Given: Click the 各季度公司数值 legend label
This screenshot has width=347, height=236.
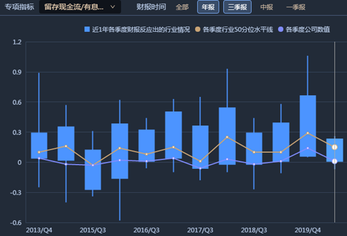Looking at the screenshot, I should click(307, 29).
